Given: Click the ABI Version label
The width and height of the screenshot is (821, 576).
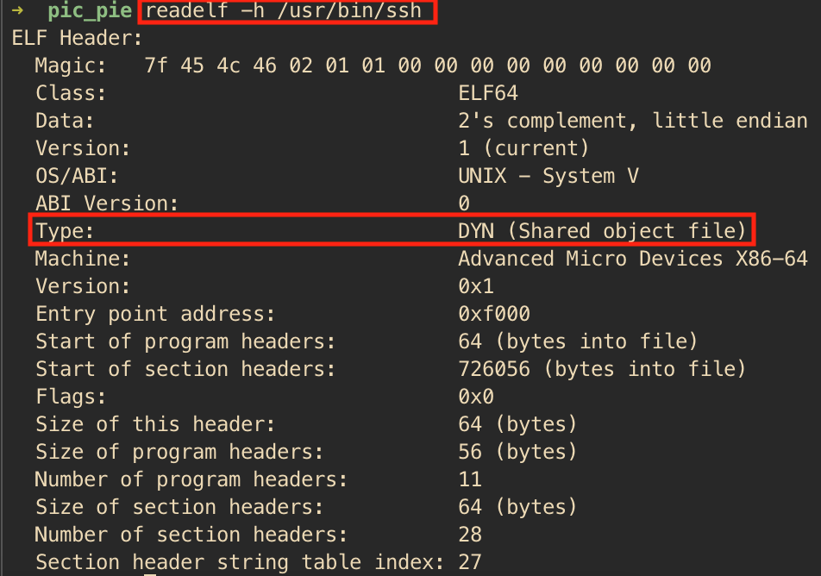Looking at the screenshot, I should pos(107,203).
